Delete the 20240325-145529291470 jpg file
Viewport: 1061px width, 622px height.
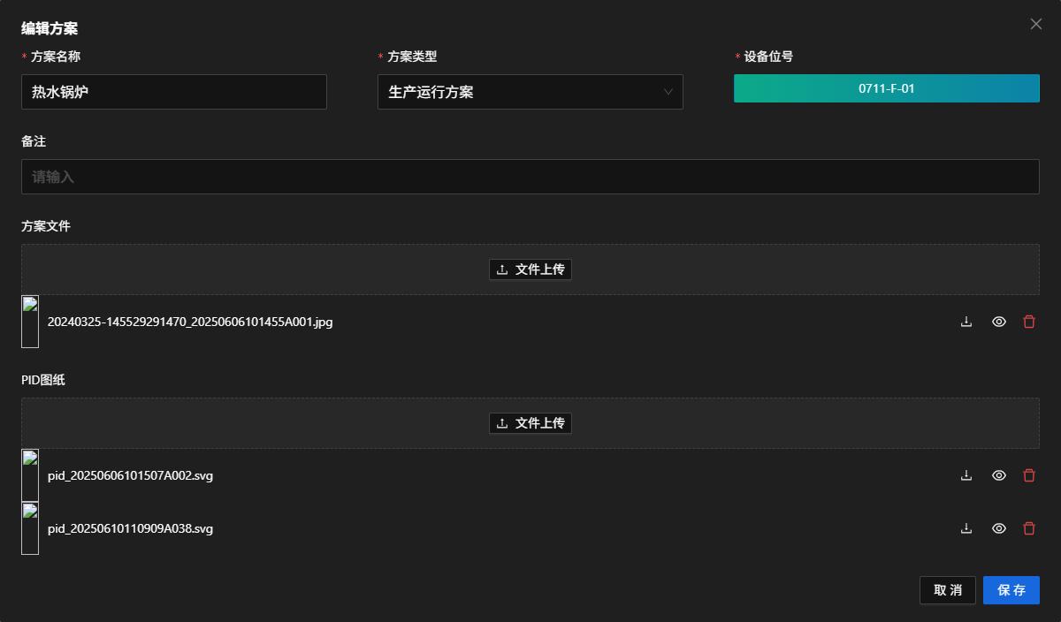tap(1029, 322)
